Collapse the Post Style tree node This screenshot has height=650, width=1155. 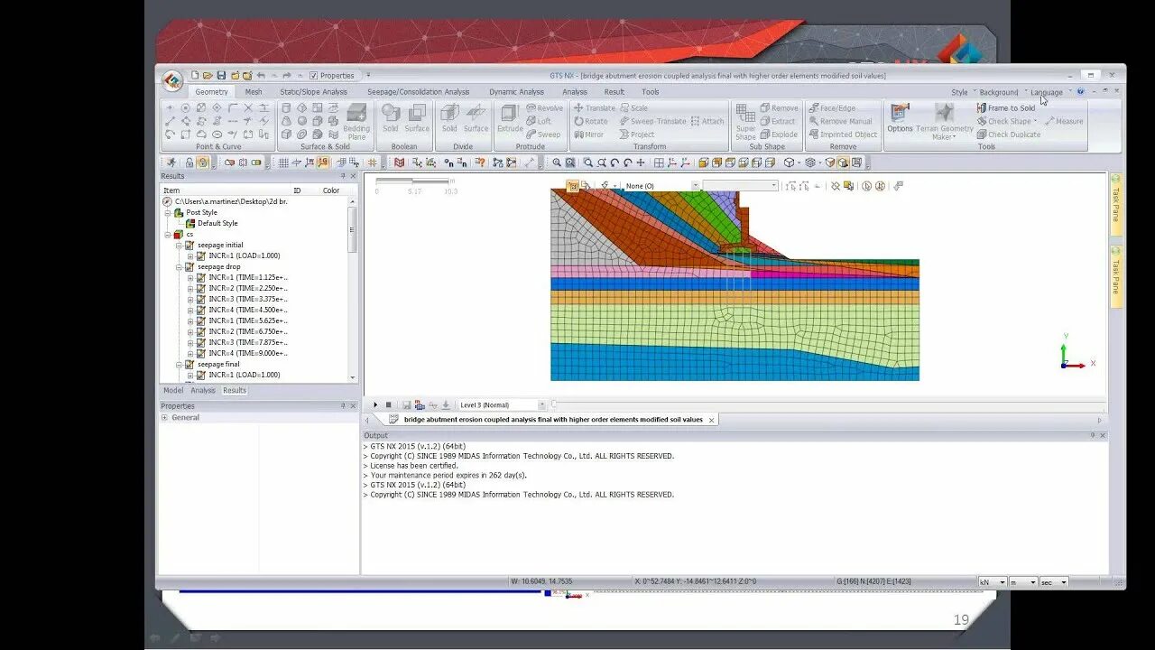(x=168, y=213)
